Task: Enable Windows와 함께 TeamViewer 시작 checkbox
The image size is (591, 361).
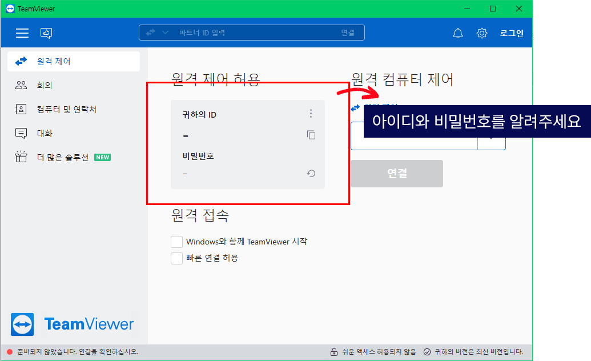Action: click(x=177, y=242)
